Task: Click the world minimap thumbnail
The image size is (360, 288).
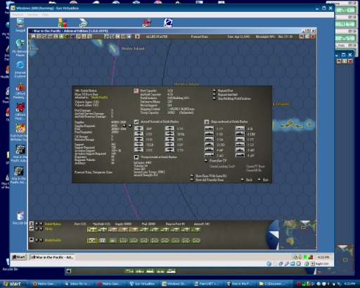Action: 297,235
